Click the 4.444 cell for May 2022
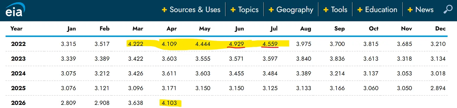The height and width of the screenshot is (108, 457). click(203, 44)
